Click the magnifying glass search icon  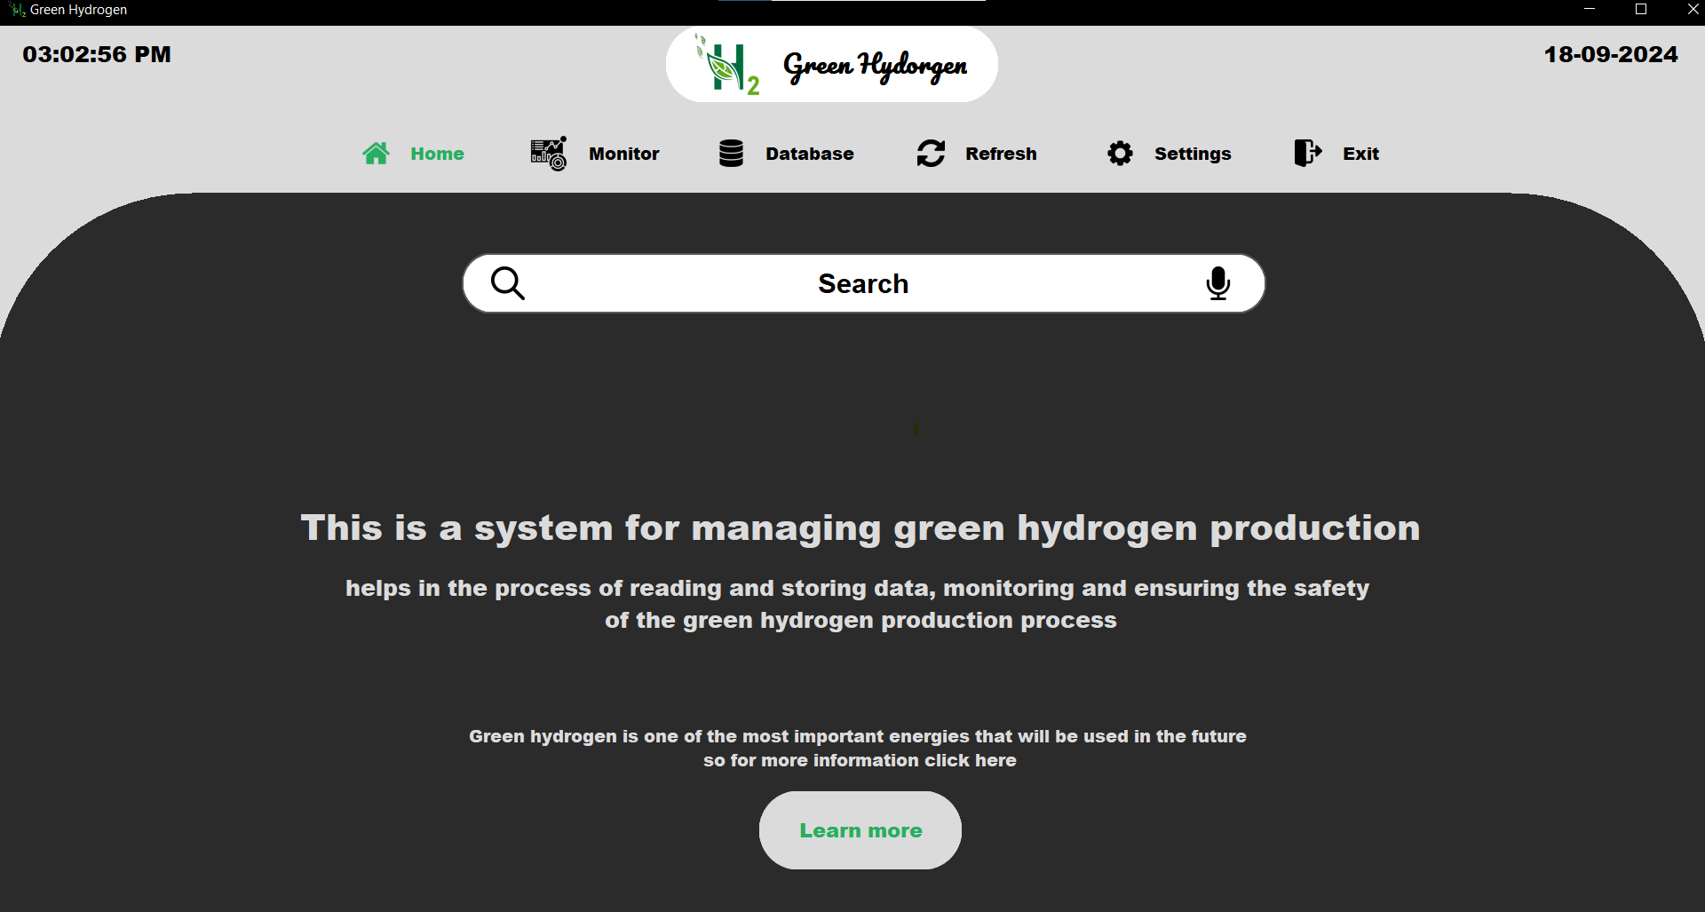pyautogui.click(x=508, y=283)
